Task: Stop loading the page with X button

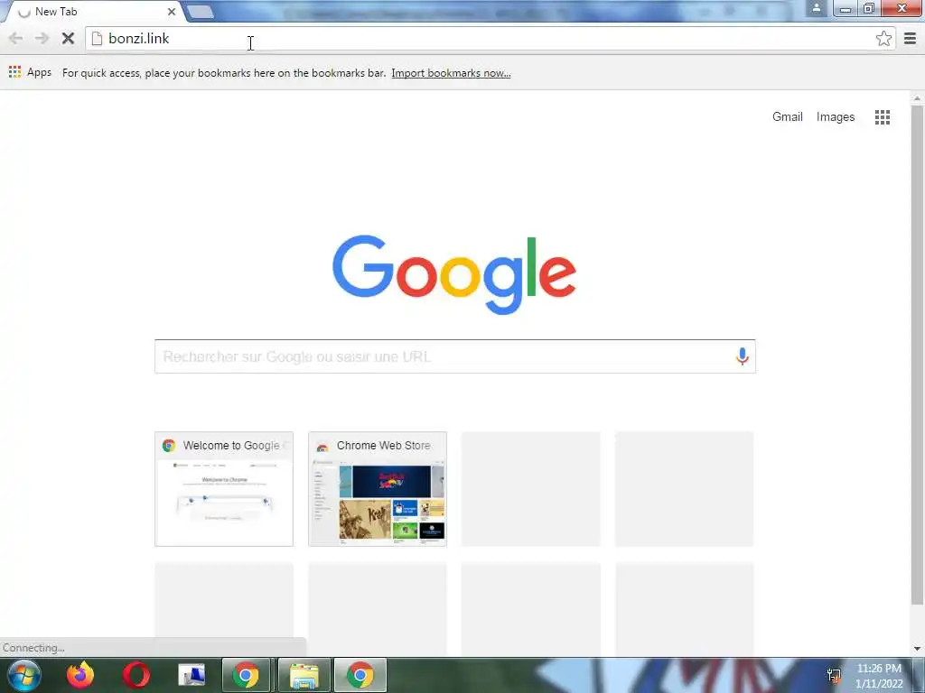Action: point(68,38)
